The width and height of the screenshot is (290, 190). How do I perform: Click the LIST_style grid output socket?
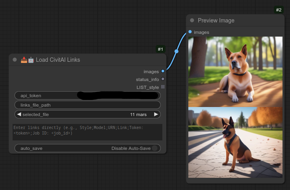[x=163, y=87]
